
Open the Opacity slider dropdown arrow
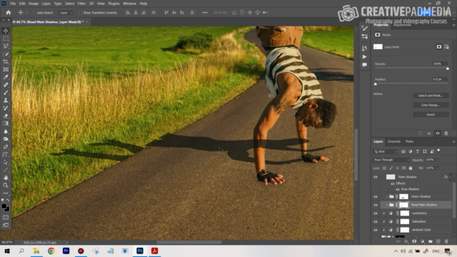tap(438, 160)
